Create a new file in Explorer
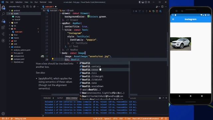The height and width of the screenshot is (120, 213). [24, 7]
